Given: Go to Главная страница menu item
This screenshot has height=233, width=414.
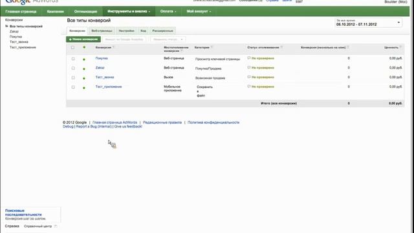Looking at the screenshot, I should pos(21,12).
